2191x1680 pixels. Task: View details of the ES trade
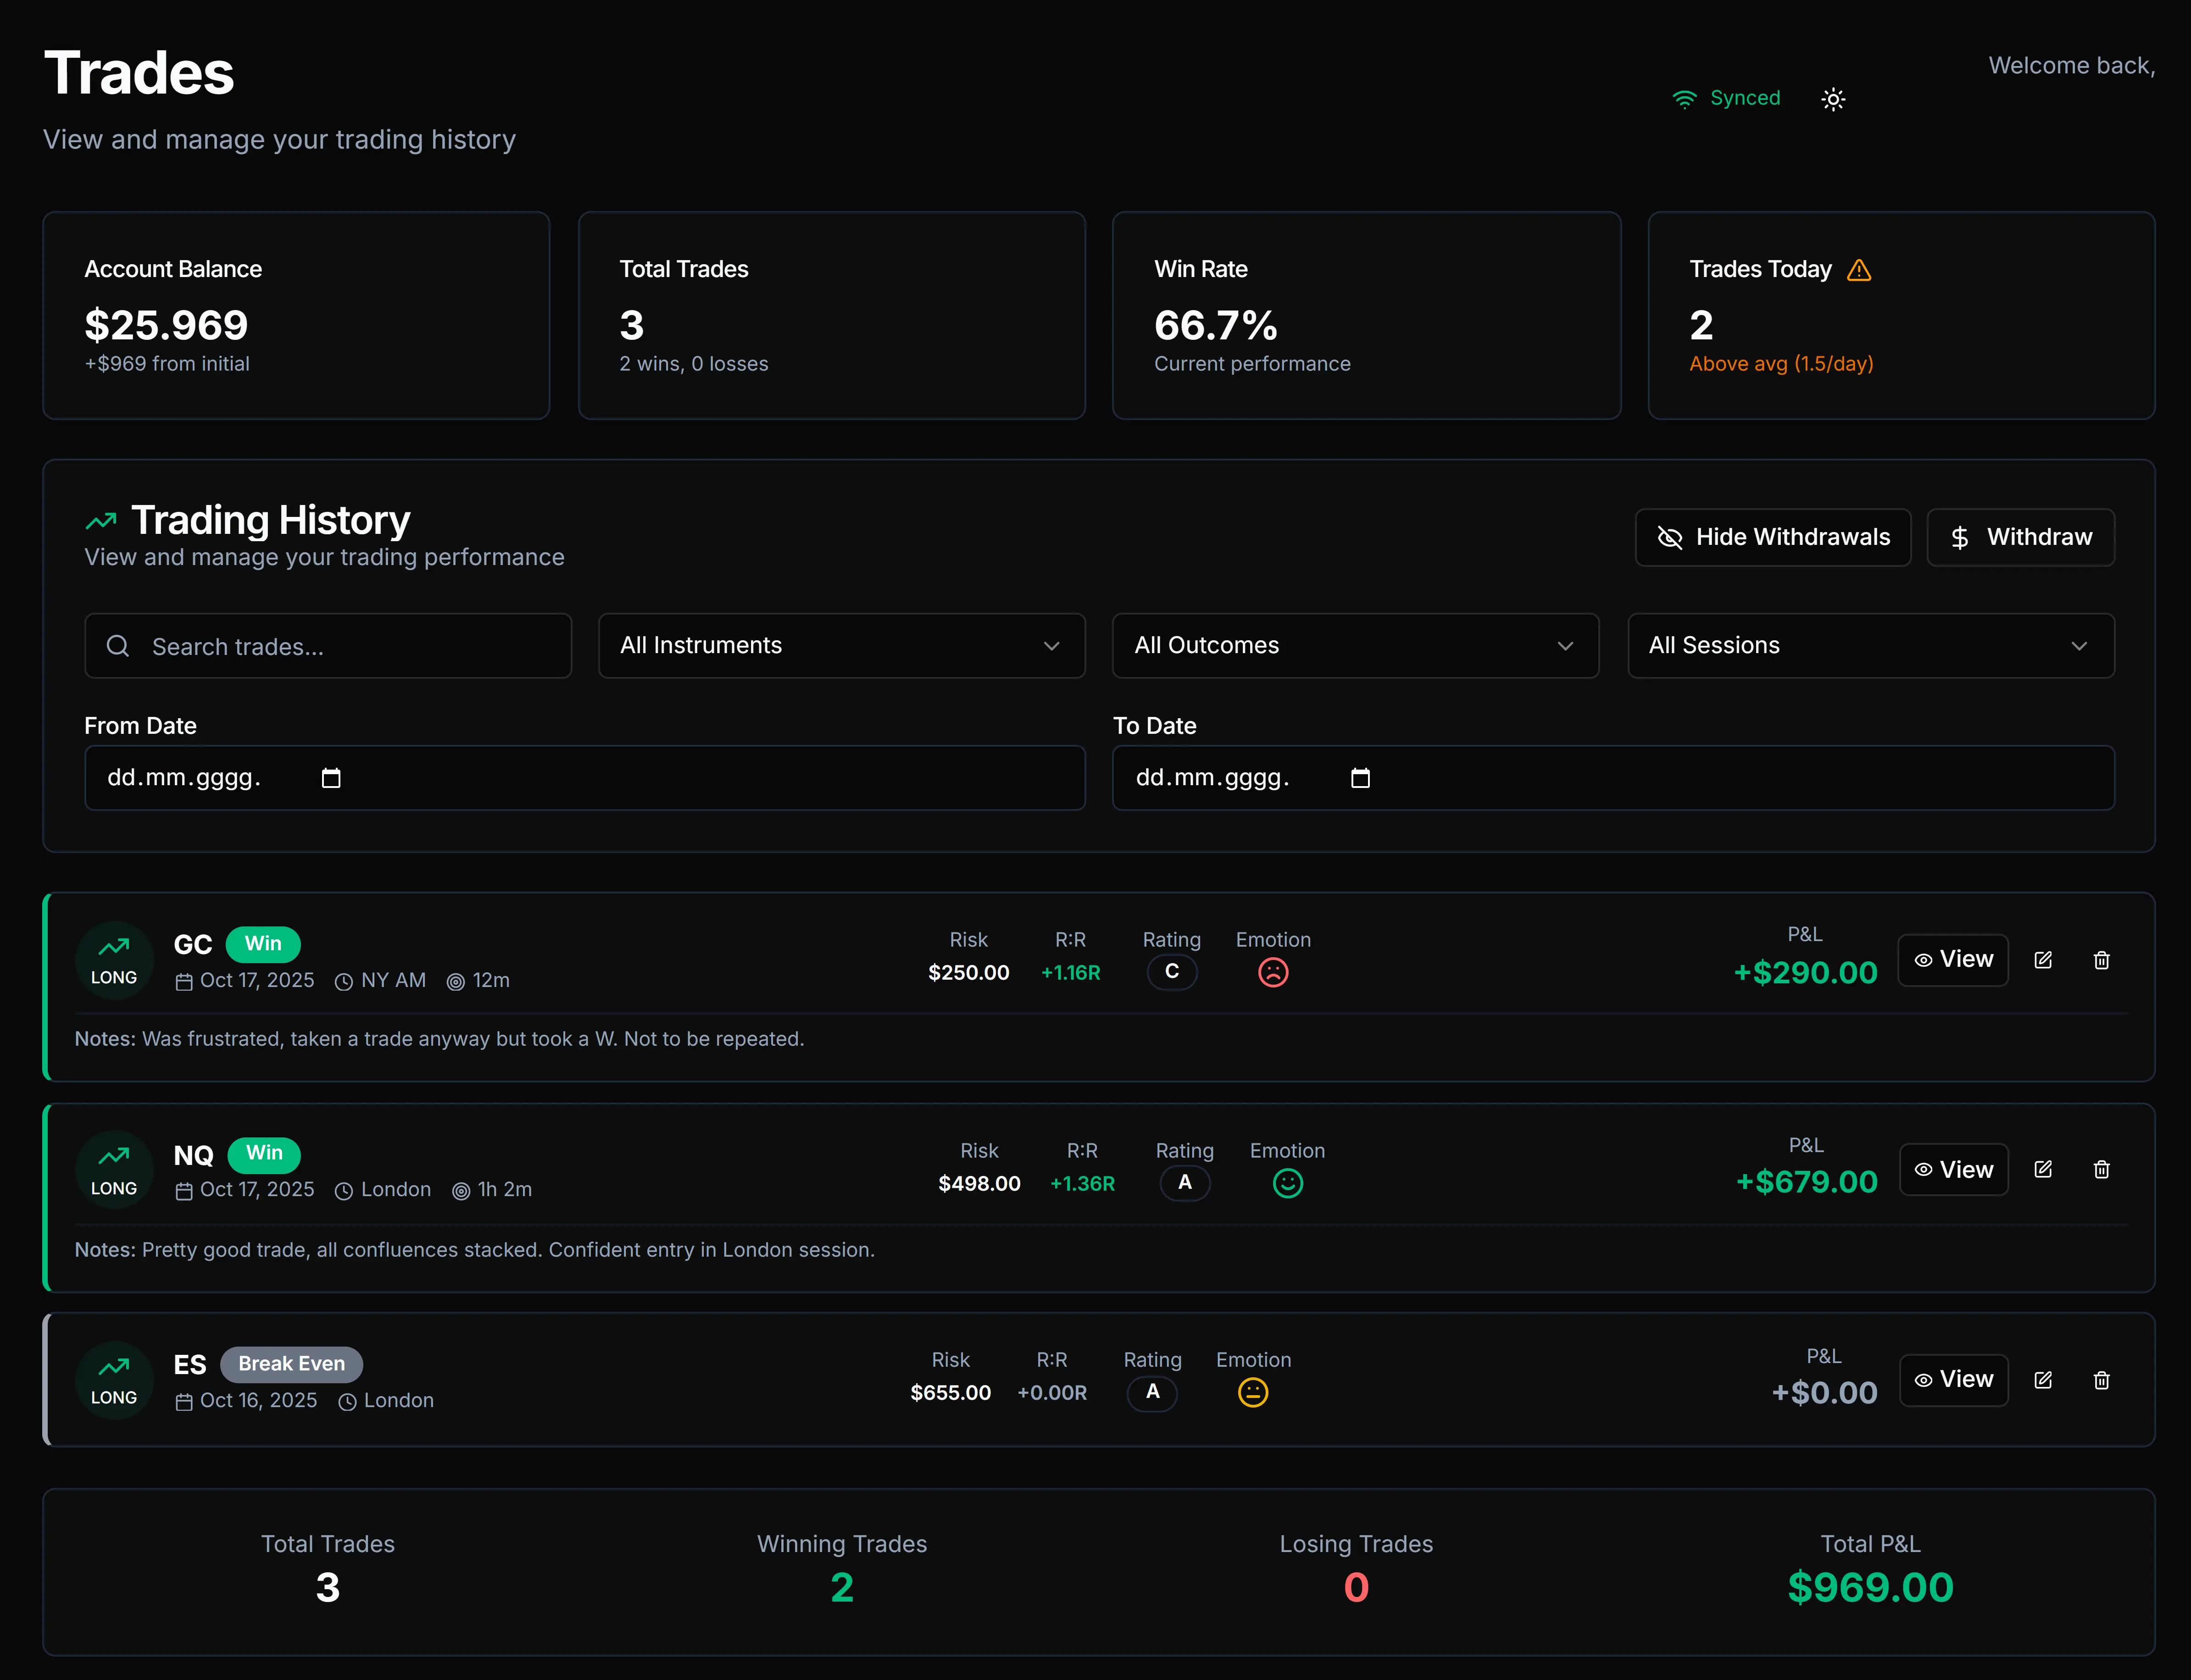tap(1952, 1380)
